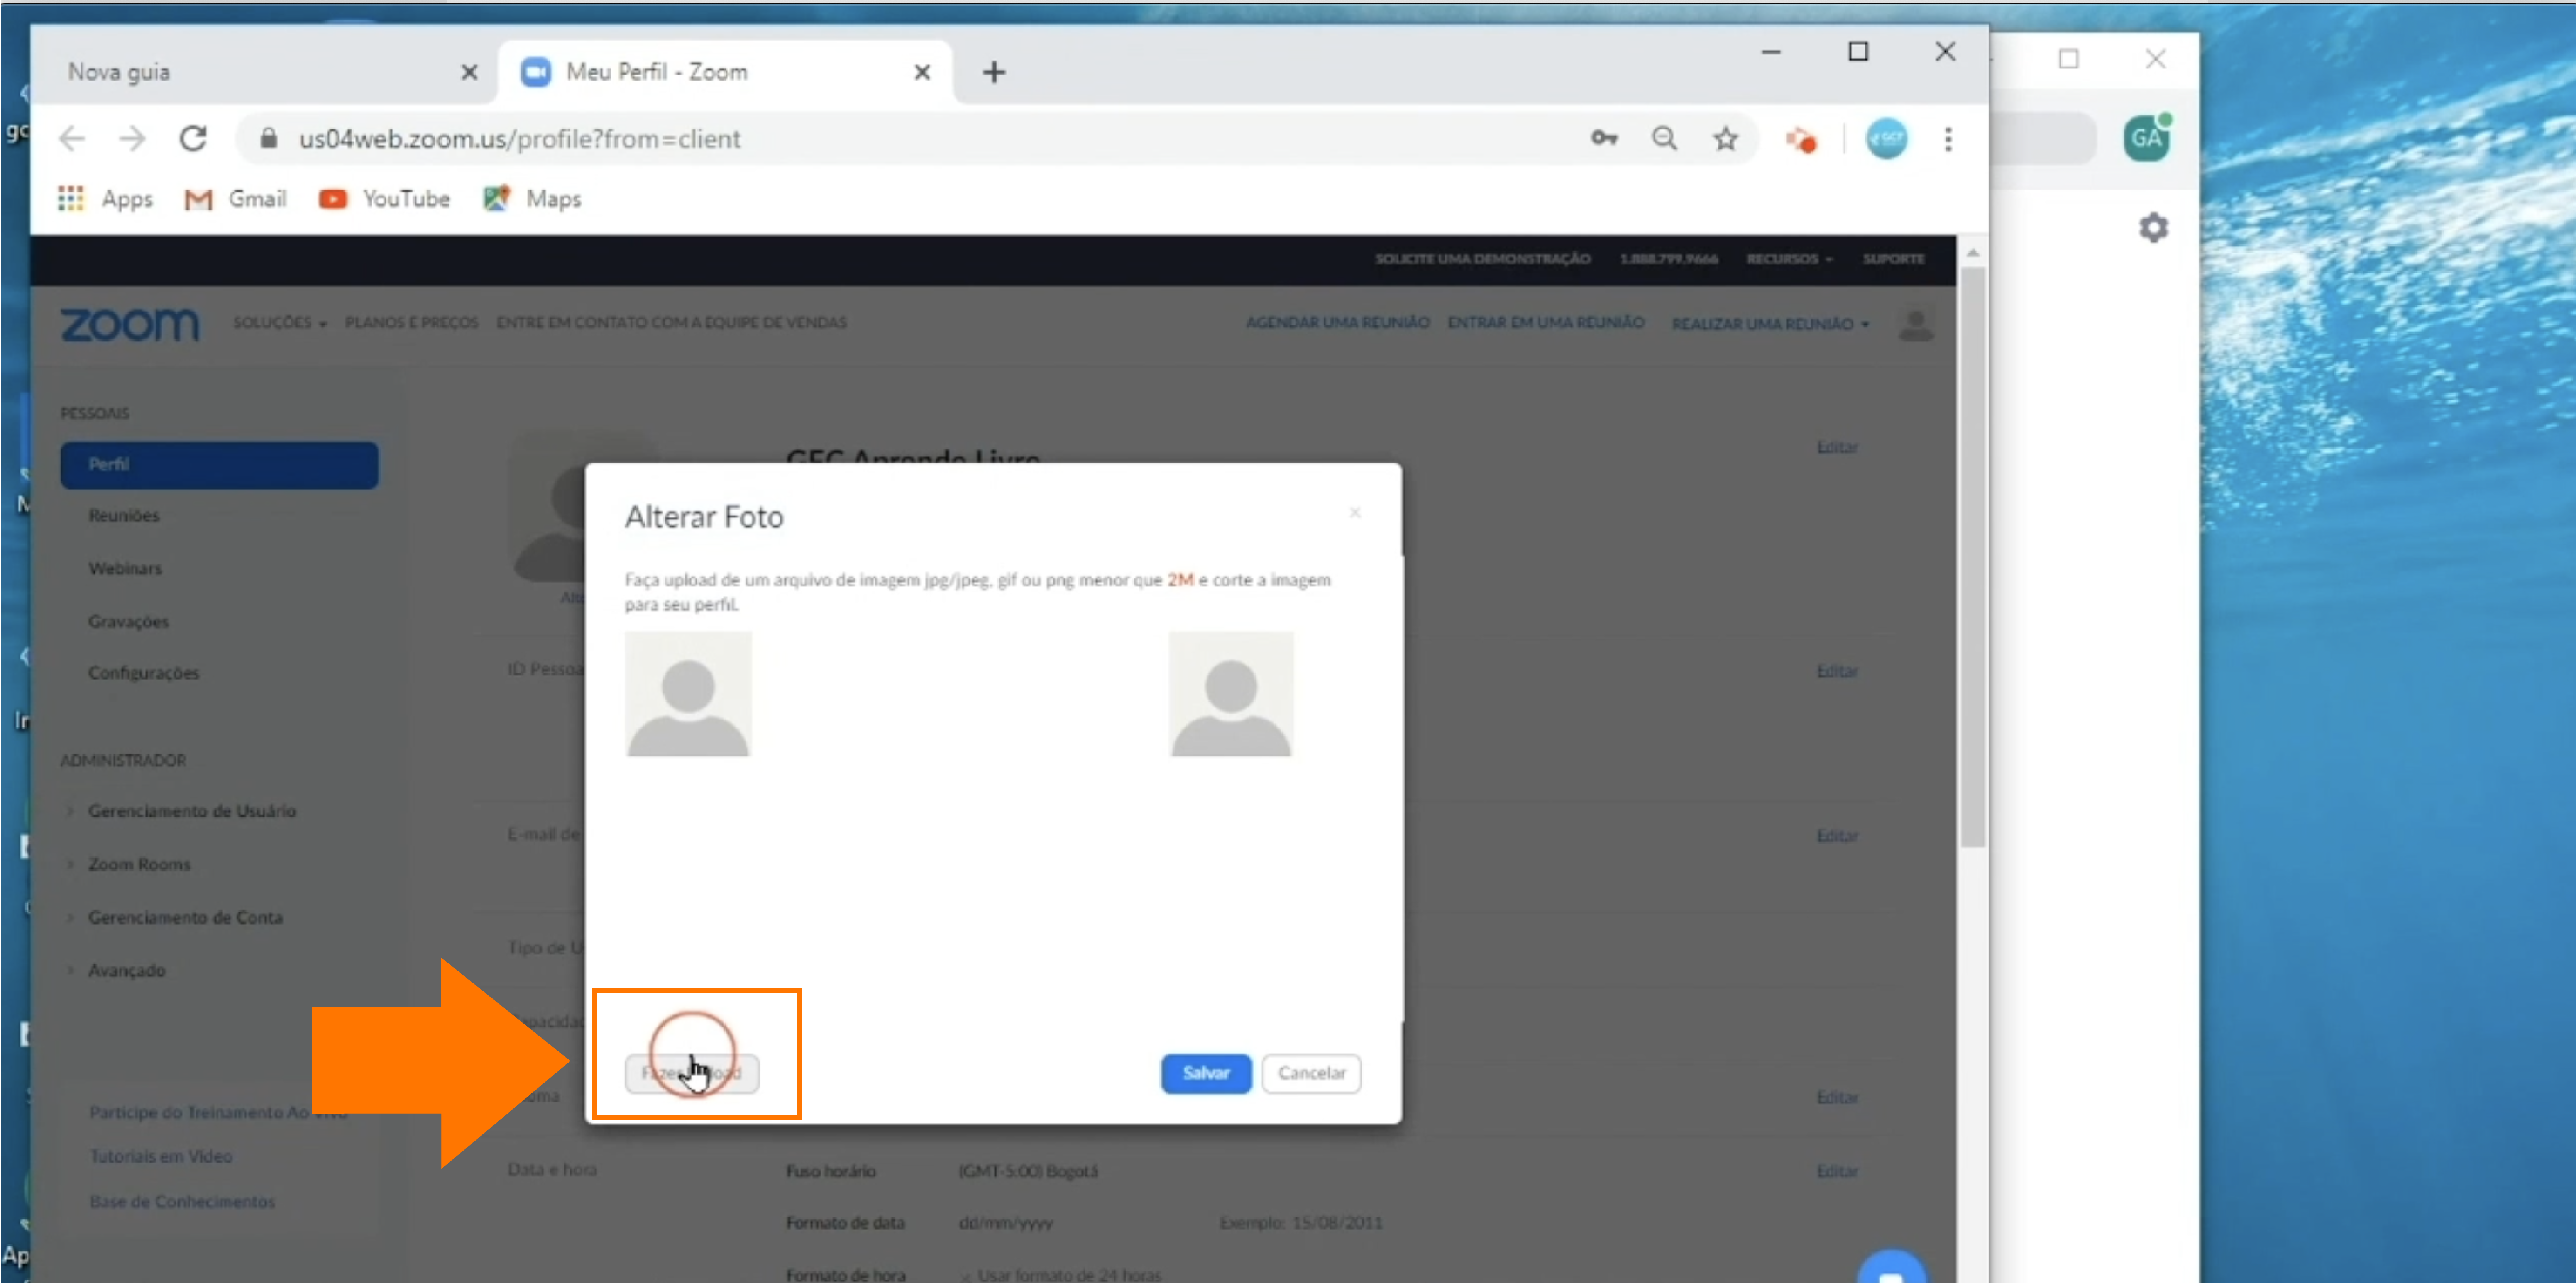The image size is (2576, 1283).
Task: Click Editar in the Fuso horário row
Action: [1837, 1171]
